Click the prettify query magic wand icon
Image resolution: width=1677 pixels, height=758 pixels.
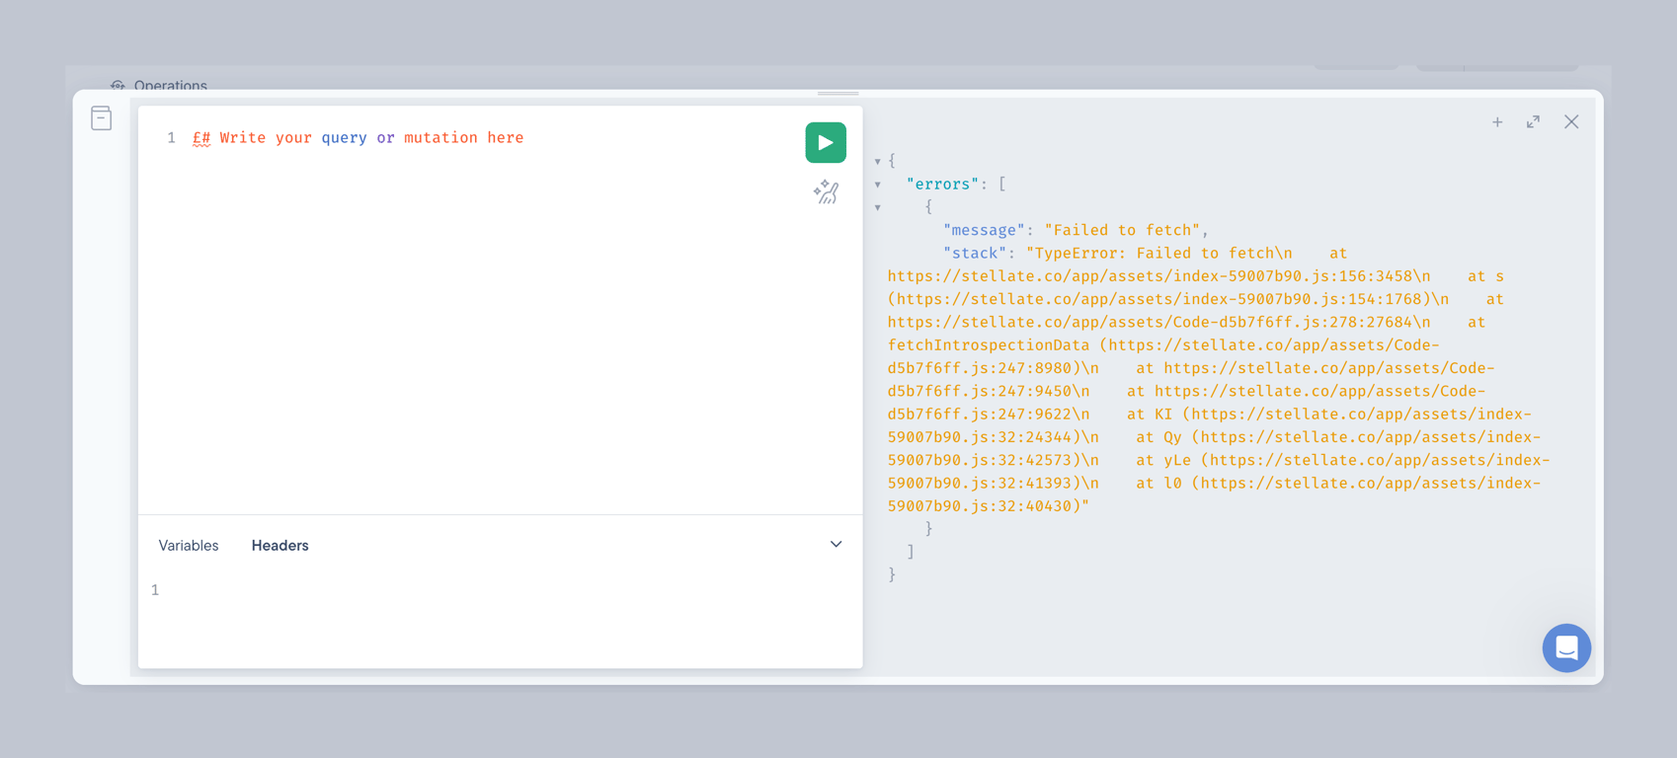pyautogui.click(x=827, y=191)
